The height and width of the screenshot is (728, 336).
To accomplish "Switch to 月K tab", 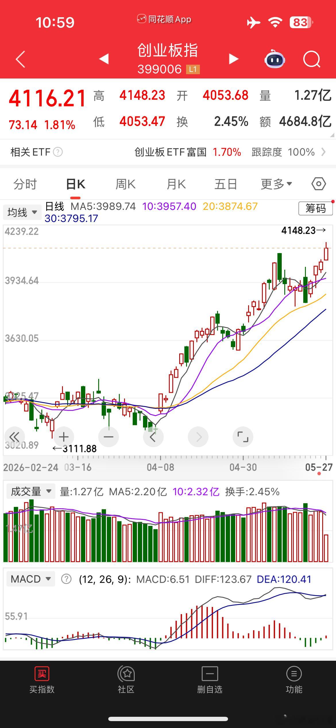I will click(x=176, y=184).
